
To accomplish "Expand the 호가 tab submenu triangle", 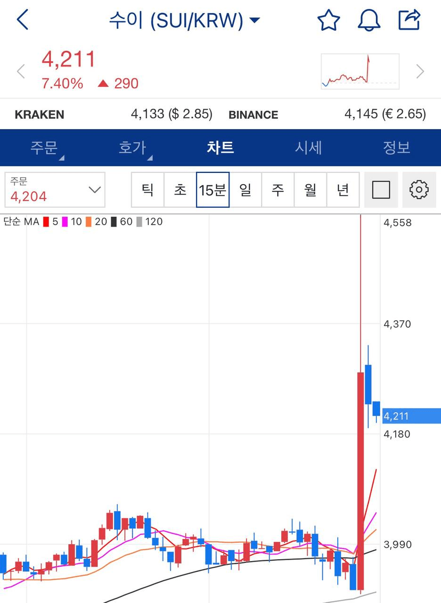I will click(x=150, y=158).
